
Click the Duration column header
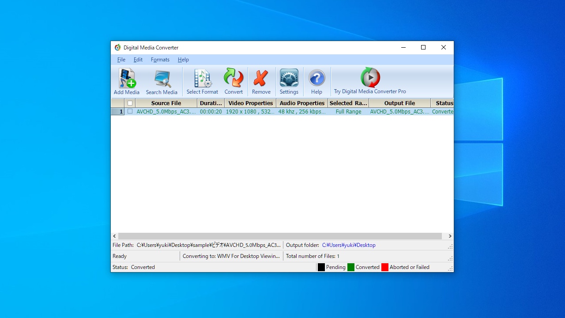[211, 103]
